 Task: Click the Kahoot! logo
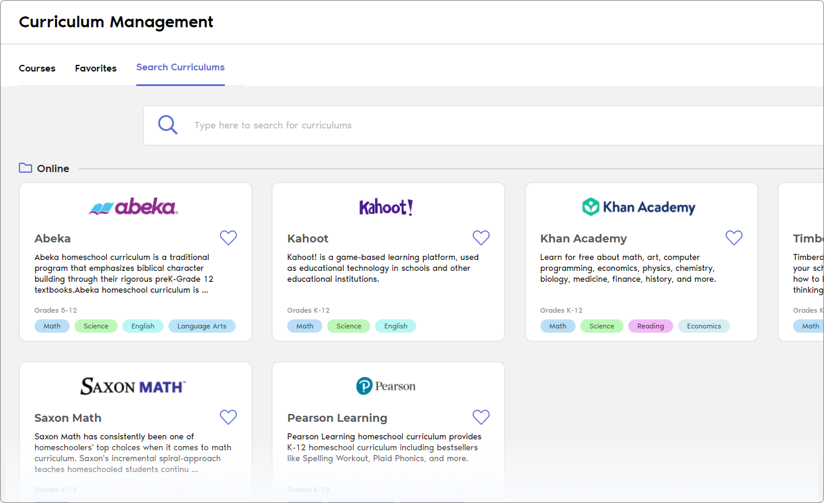point(386,207)
